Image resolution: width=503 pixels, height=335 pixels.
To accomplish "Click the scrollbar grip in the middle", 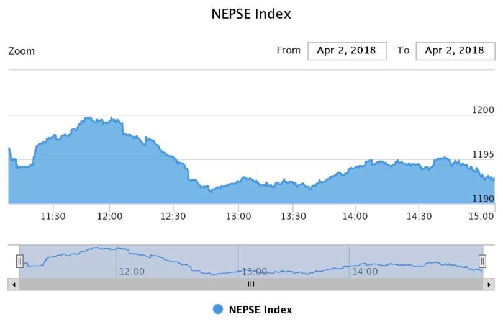I will coord(251,284).
